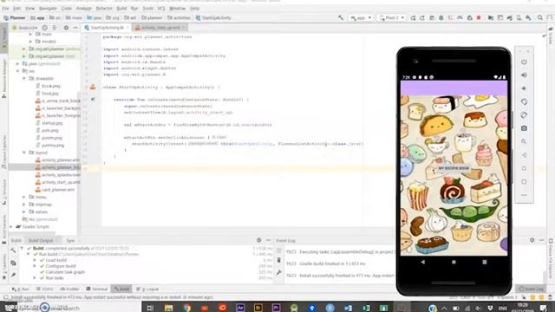Click the Debug app bug icon
Screen dimensions: 555x312
coord(441,17)
